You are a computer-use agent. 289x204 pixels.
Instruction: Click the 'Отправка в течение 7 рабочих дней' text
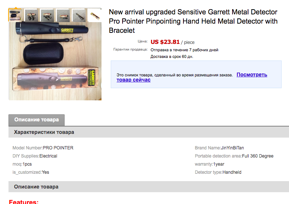click(184, 50)
